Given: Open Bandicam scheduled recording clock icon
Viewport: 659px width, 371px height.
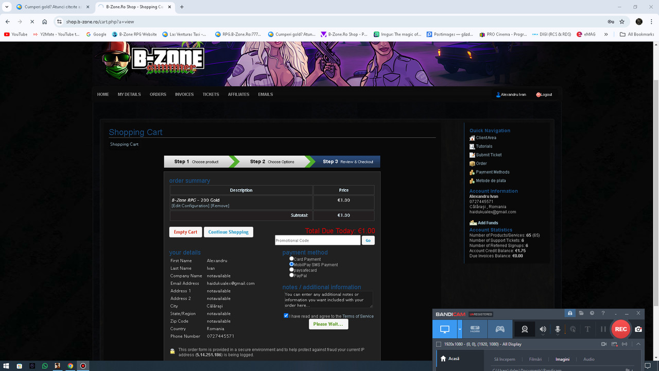Looking at the screenshot, I should tap(592, 313).
